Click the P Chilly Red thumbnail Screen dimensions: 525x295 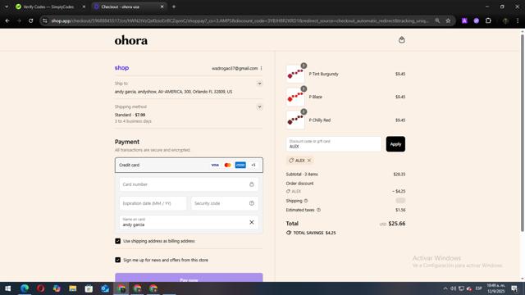coord(295,120)
